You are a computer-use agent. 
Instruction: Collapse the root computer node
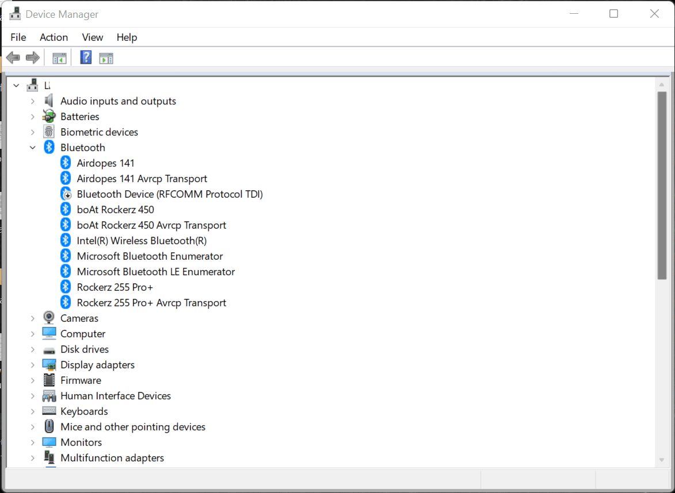click(x=16, y=86)
